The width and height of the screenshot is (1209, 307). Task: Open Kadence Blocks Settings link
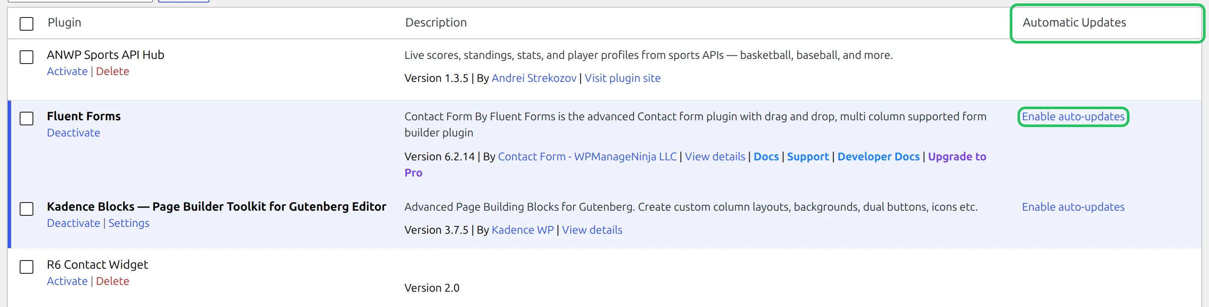click(129, 223)
